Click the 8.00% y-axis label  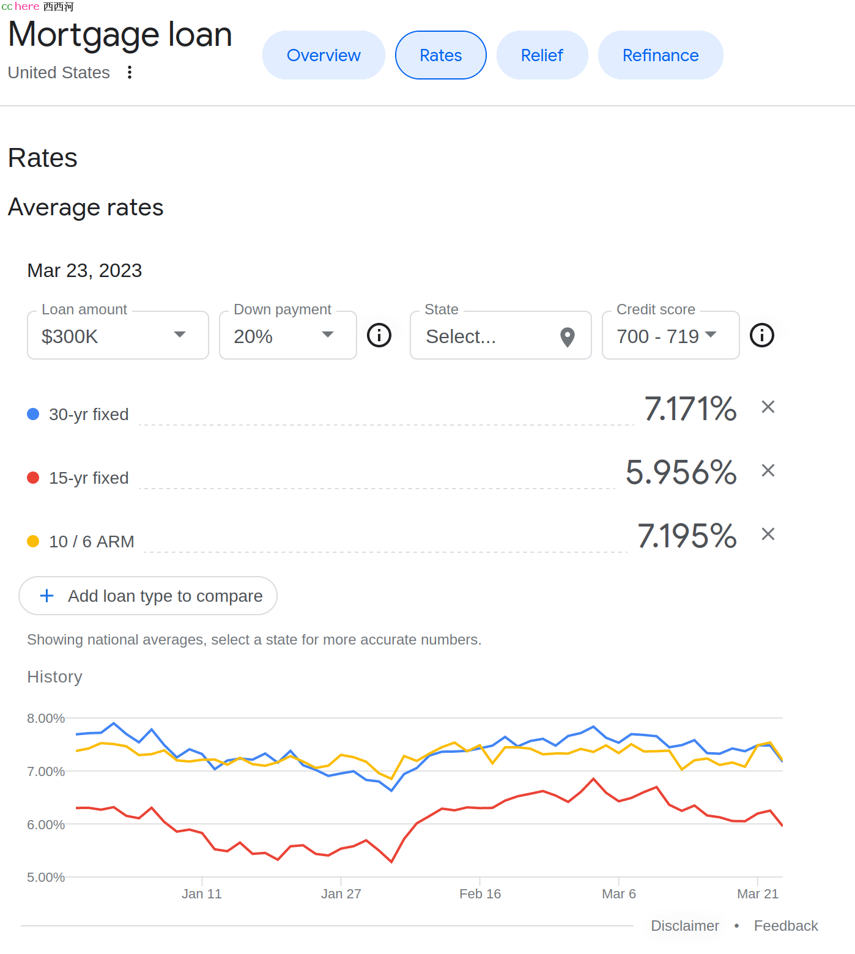click(46, 719)
